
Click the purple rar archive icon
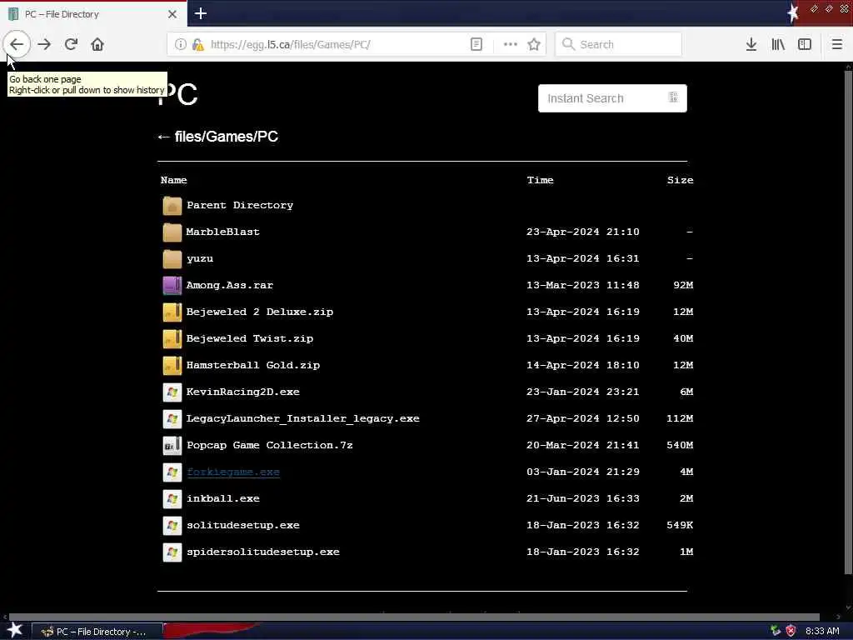(x=172, y=285)
